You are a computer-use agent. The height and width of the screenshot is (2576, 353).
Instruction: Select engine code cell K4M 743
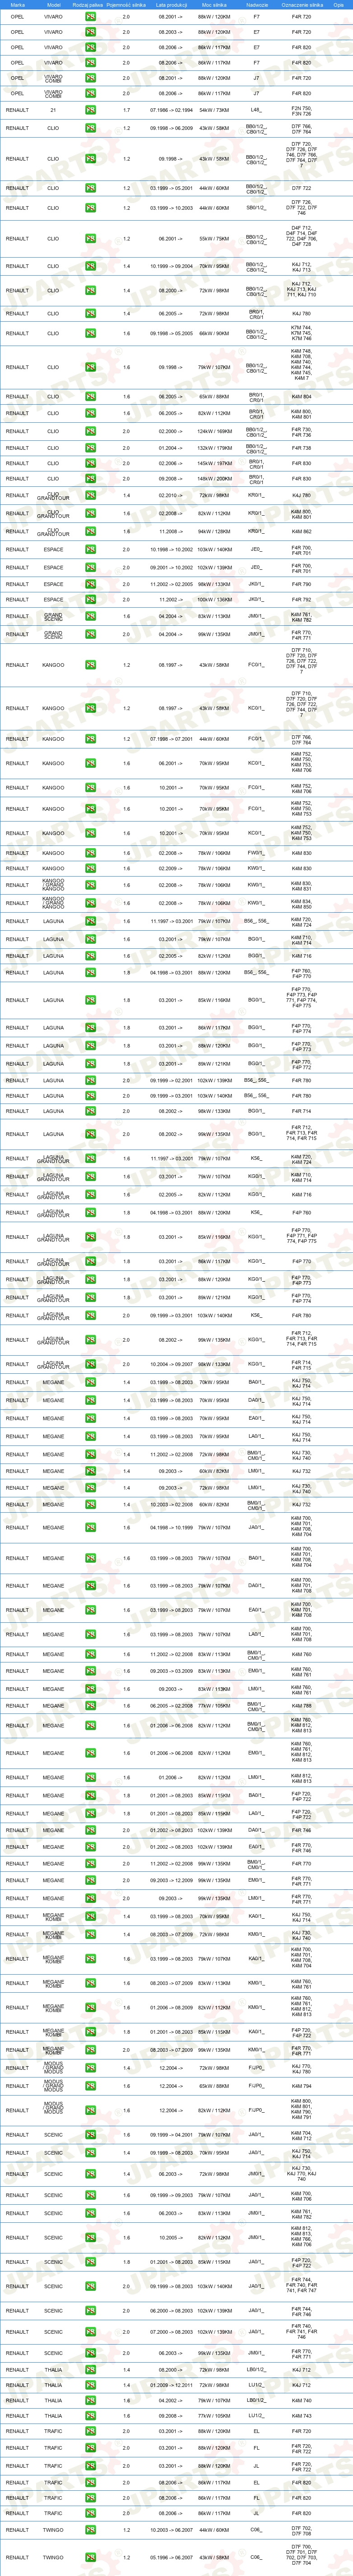coord(301,2416)
